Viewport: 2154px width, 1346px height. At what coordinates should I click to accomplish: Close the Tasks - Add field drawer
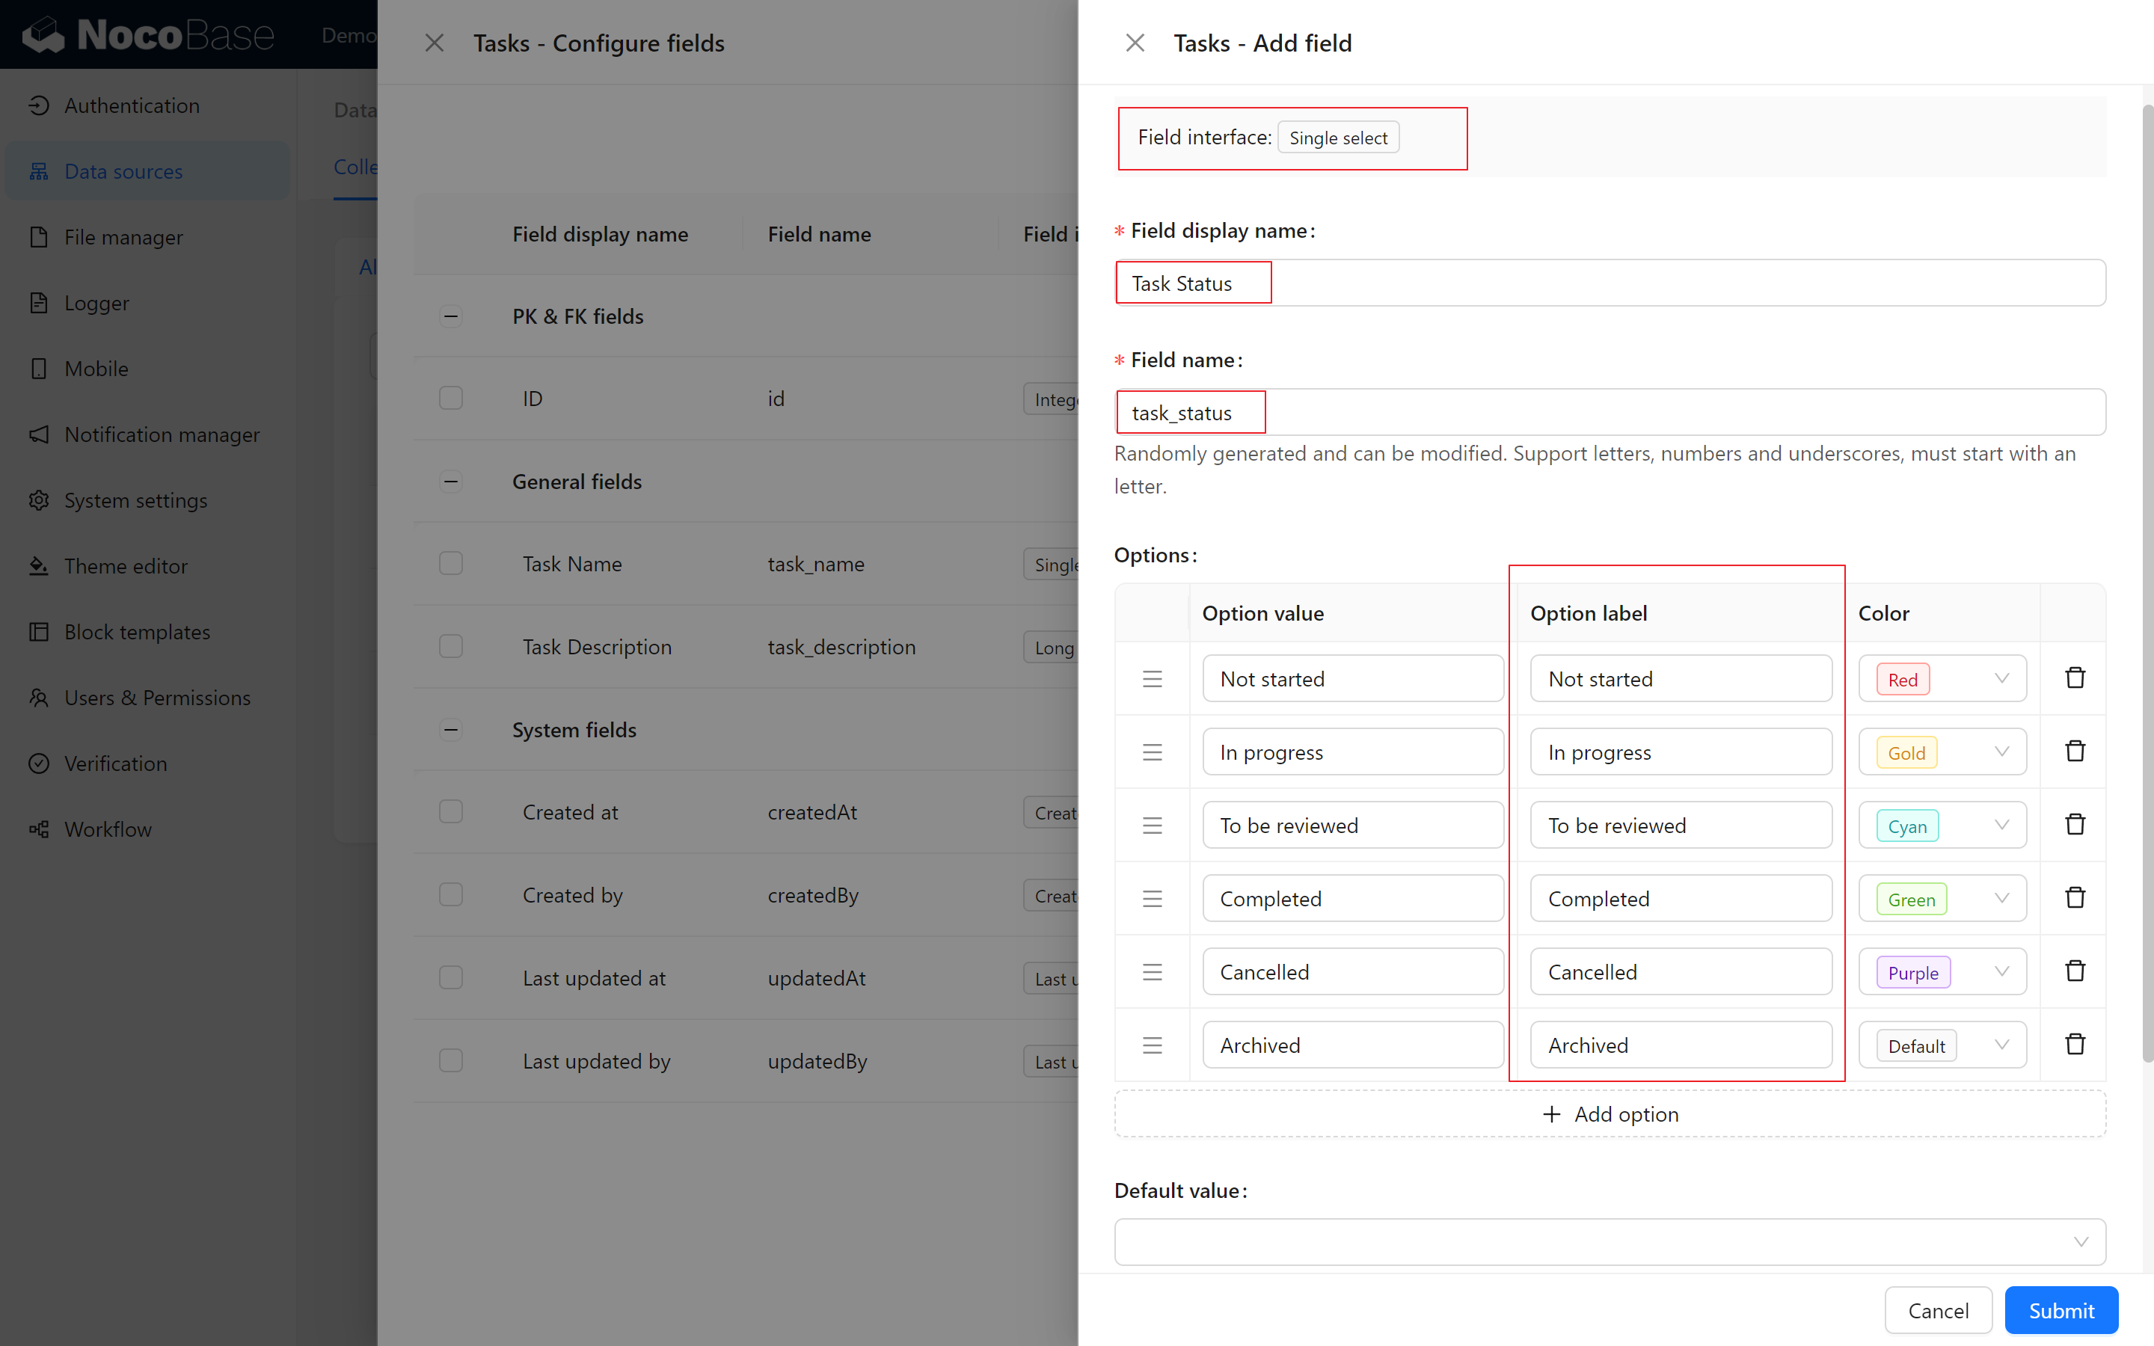point(1135,43)
